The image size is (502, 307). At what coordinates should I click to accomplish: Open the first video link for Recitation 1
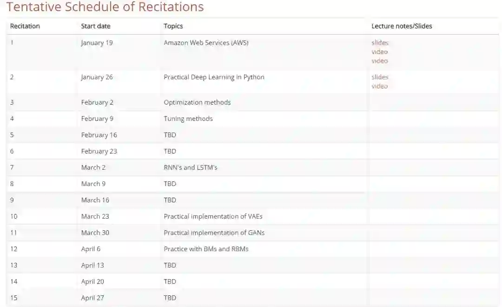[379, 52]
